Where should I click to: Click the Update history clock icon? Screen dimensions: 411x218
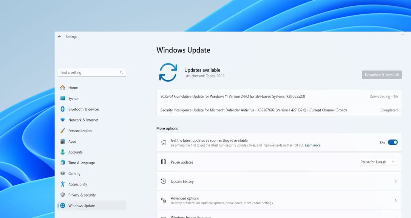pos(163,181)
